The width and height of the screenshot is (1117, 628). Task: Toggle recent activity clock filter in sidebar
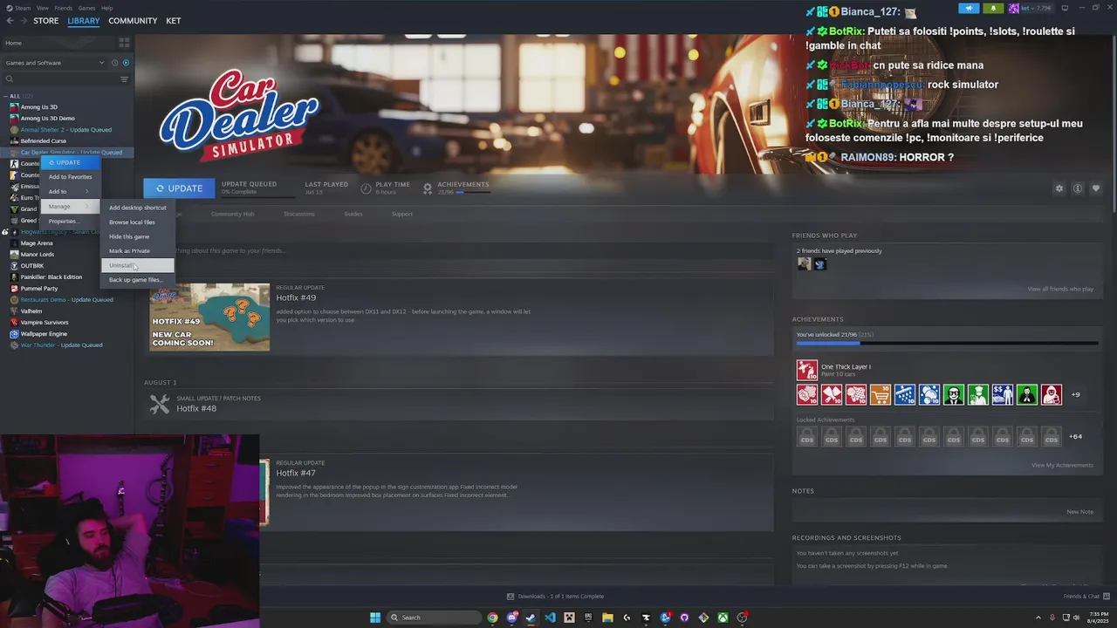[x=113, y=63]
